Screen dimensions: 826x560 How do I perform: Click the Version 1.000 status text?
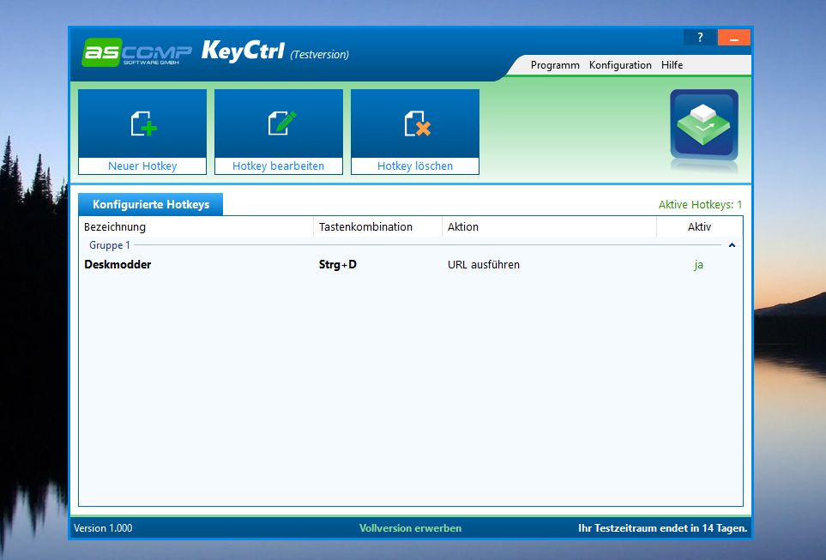pos(103,528)
